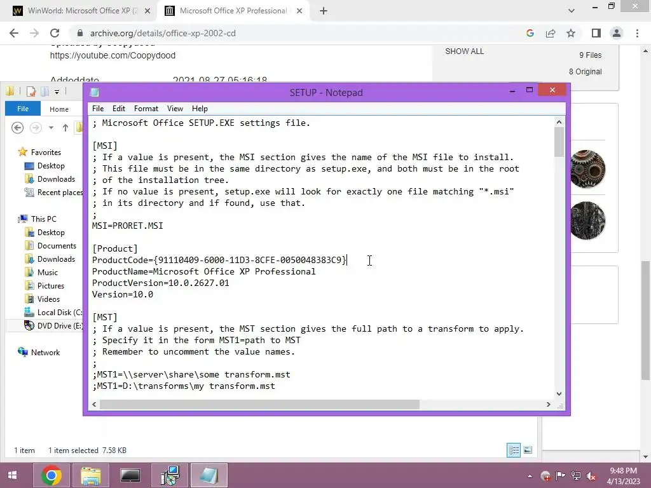The image size is (651, 488).
Task: Click Notepad vertical scrollbar down arrow
Action: tap(559, 394)
